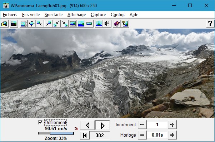215x142 pixels.
Task: Click the center image four-arrows icon
Action: click(x=32, y=24)
